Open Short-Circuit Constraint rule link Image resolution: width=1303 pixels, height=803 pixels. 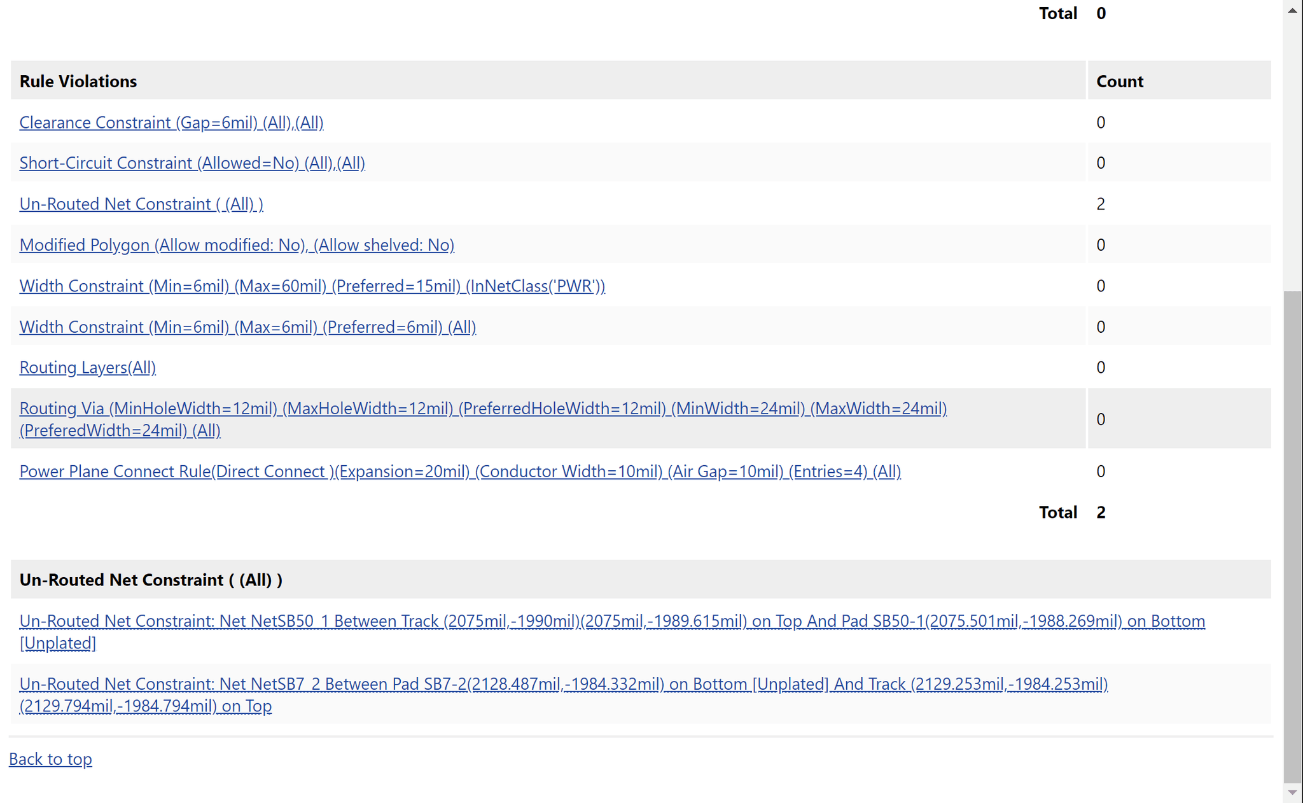[192, 163]
